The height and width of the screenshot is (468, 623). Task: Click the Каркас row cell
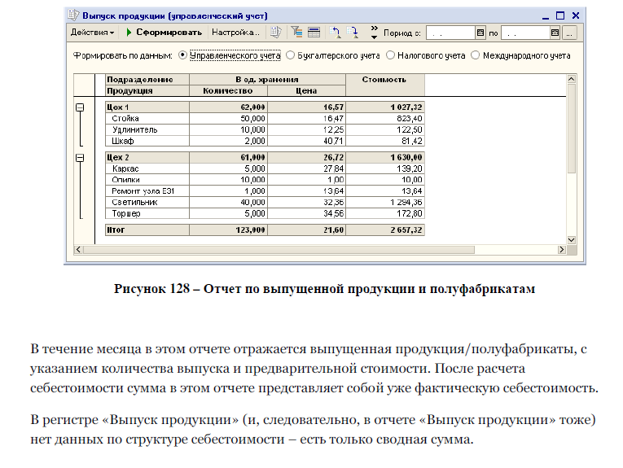coord(147,168)
